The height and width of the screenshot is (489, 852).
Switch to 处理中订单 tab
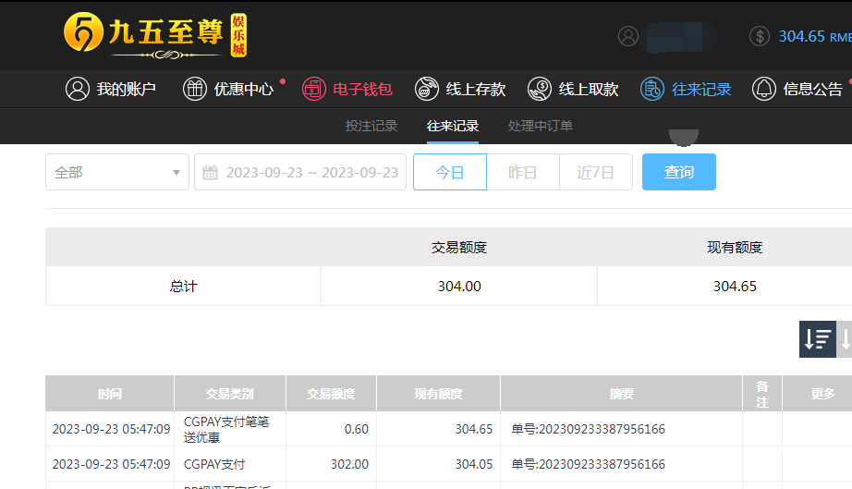click(540, 126)
